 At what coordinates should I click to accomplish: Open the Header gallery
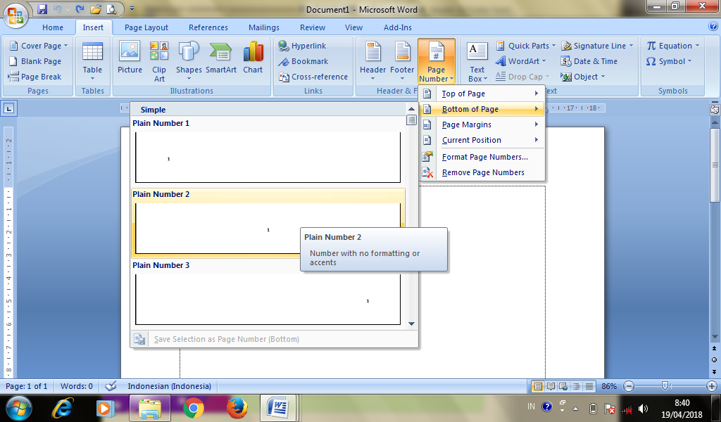[373, 61]
